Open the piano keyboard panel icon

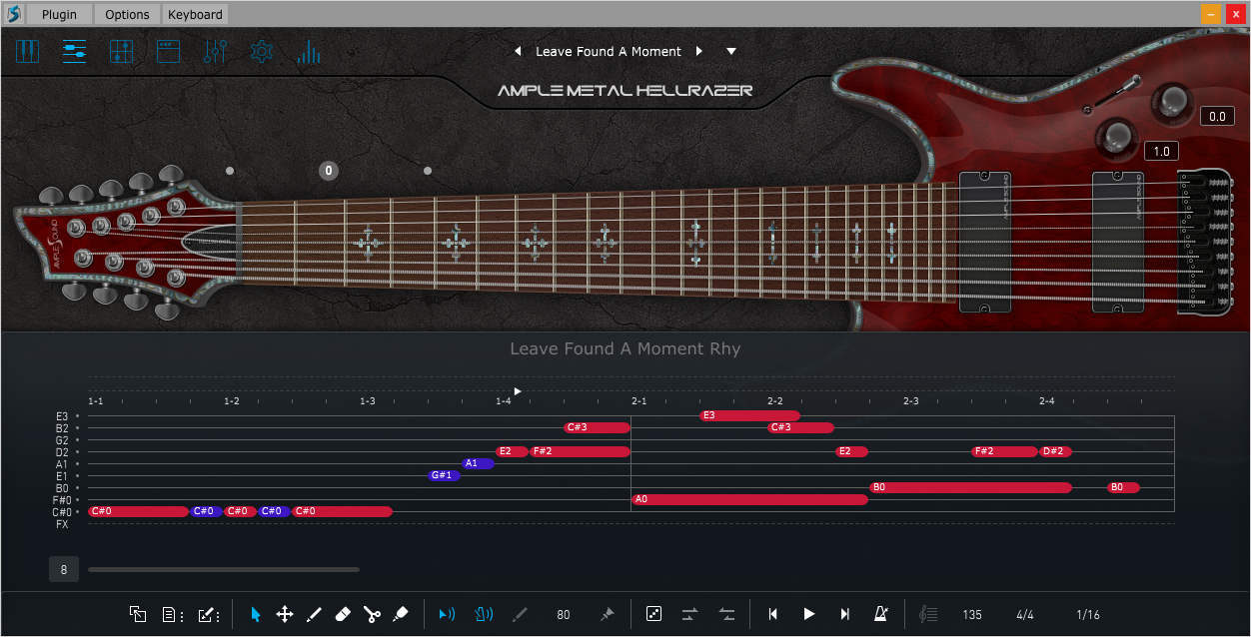tap(27, 52)
